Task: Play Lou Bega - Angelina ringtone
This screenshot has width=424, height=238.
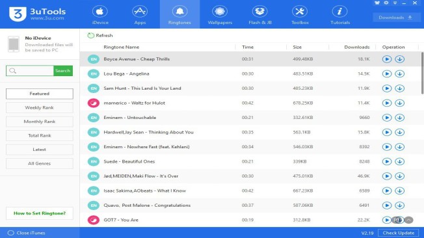Action: (x=387, y=73)
